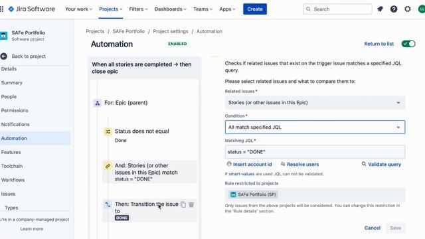Click the Back to project arrow icon
This screenshot has width=425, height=239.
tap(4, 56)
